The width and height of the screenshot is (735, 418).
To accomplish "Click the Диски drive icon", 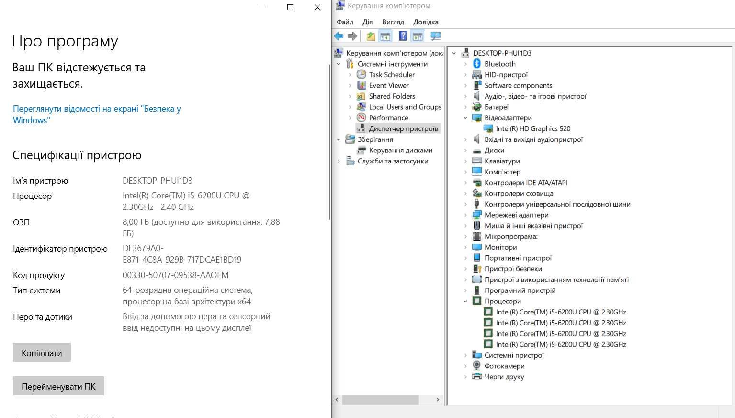I will coord(477,150).
